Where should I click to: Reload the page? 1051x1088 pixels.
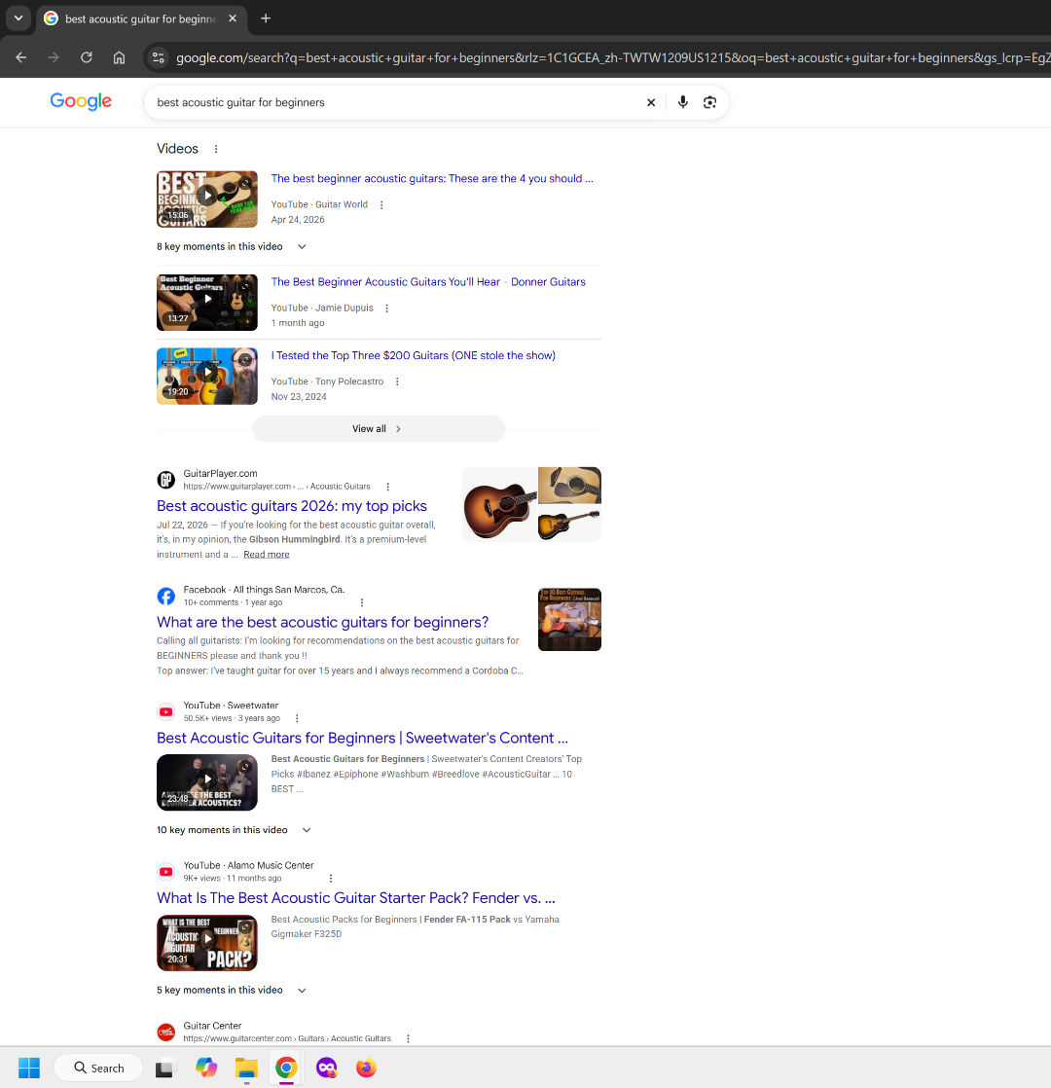[86, 57]
